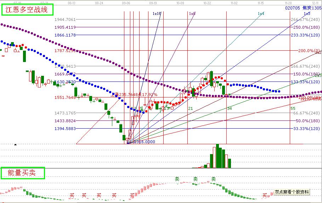Select the 1x4 Gann angle label
Screen dimensions: 322x203
click(x=261, y=13)
